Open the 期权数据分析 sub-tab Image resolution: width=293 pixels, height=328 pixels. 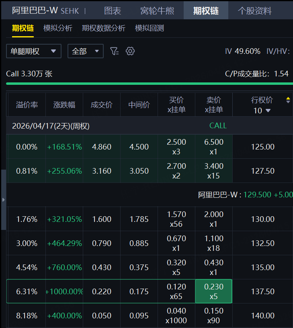pyautogui.click(x=104, y=28)
